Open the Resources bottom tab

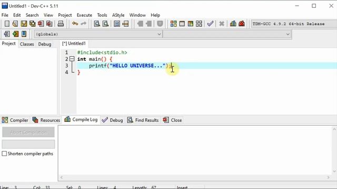click(46, 120)
